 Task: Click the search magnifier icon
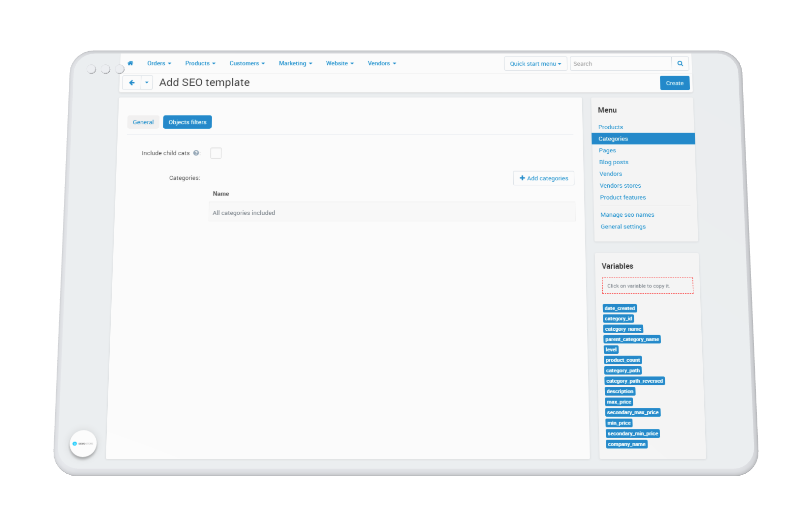[680, 63]
